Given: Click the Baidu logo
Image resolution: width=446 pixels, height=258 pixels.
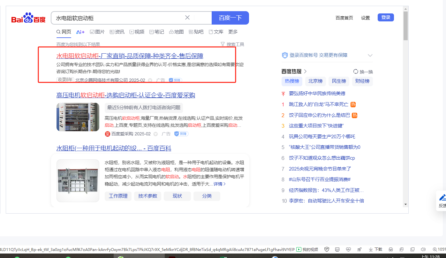Looking at the screenshot, I should (28, 19).
